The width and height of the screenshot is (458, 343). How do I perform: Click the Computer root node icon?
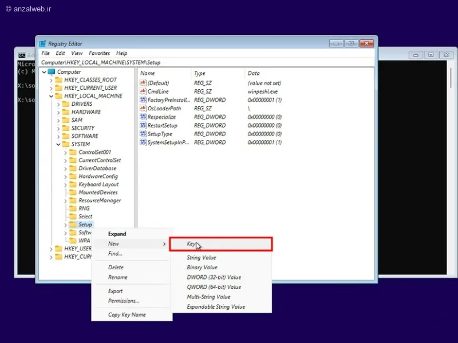[x=52, y=72]
